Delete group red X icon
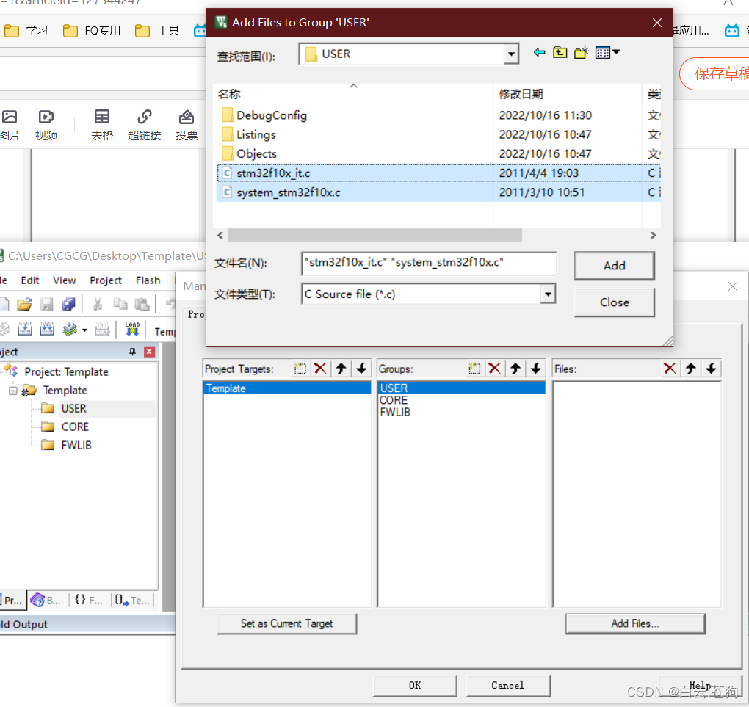The image size is (749, 707). pos(495,369)
